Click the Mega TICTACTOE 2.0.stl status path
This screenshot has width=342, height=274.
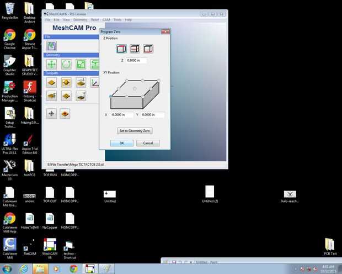tap(76, 165)
